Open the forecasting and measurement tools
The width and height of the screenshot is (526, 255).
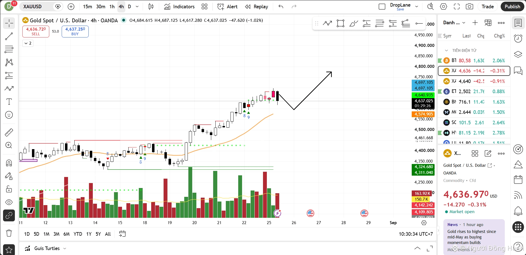[9, 75]
